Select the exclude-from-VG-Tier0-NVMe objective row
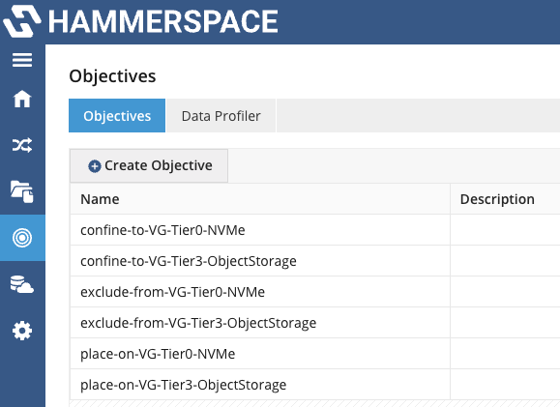The width and height of the screenshot is (560, 407). point(315,292)
